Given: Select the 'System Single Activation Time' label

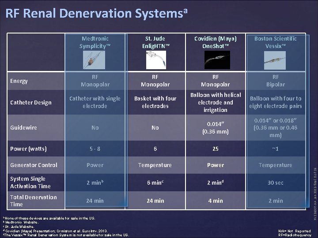Looking at the screenshot, I should tap(30, 182).
